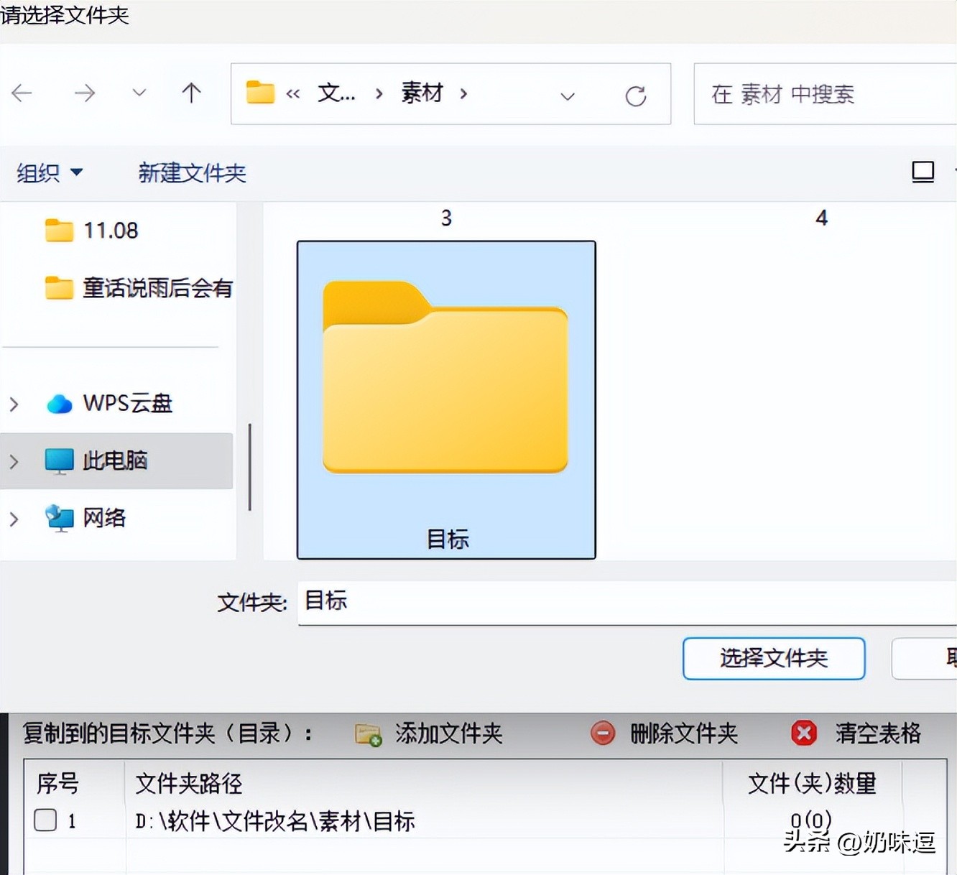
Task: Click the 序号 column header
Action: (x=58, y=783)
